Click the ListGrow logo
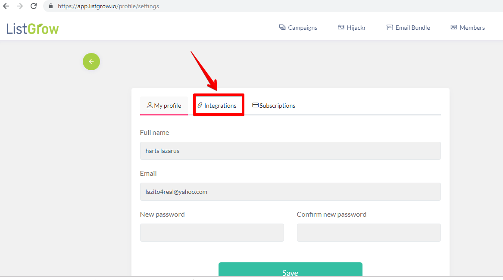 point(32,28)
